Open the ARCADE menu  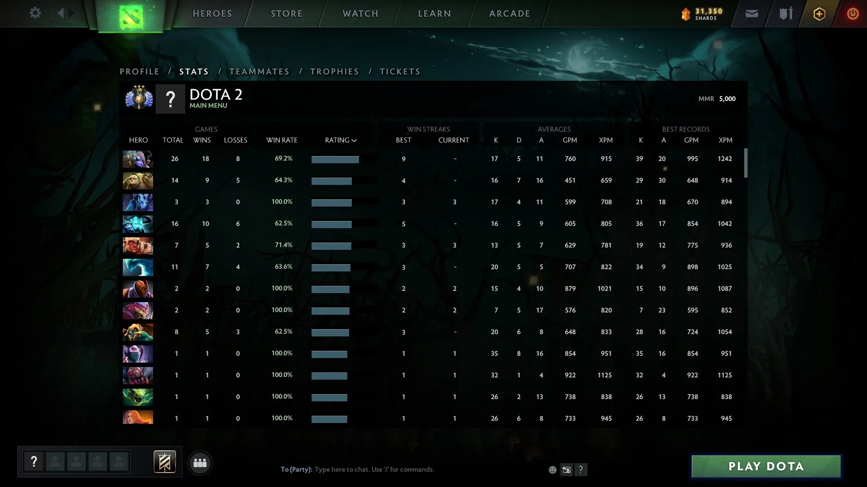pos(509,14)
